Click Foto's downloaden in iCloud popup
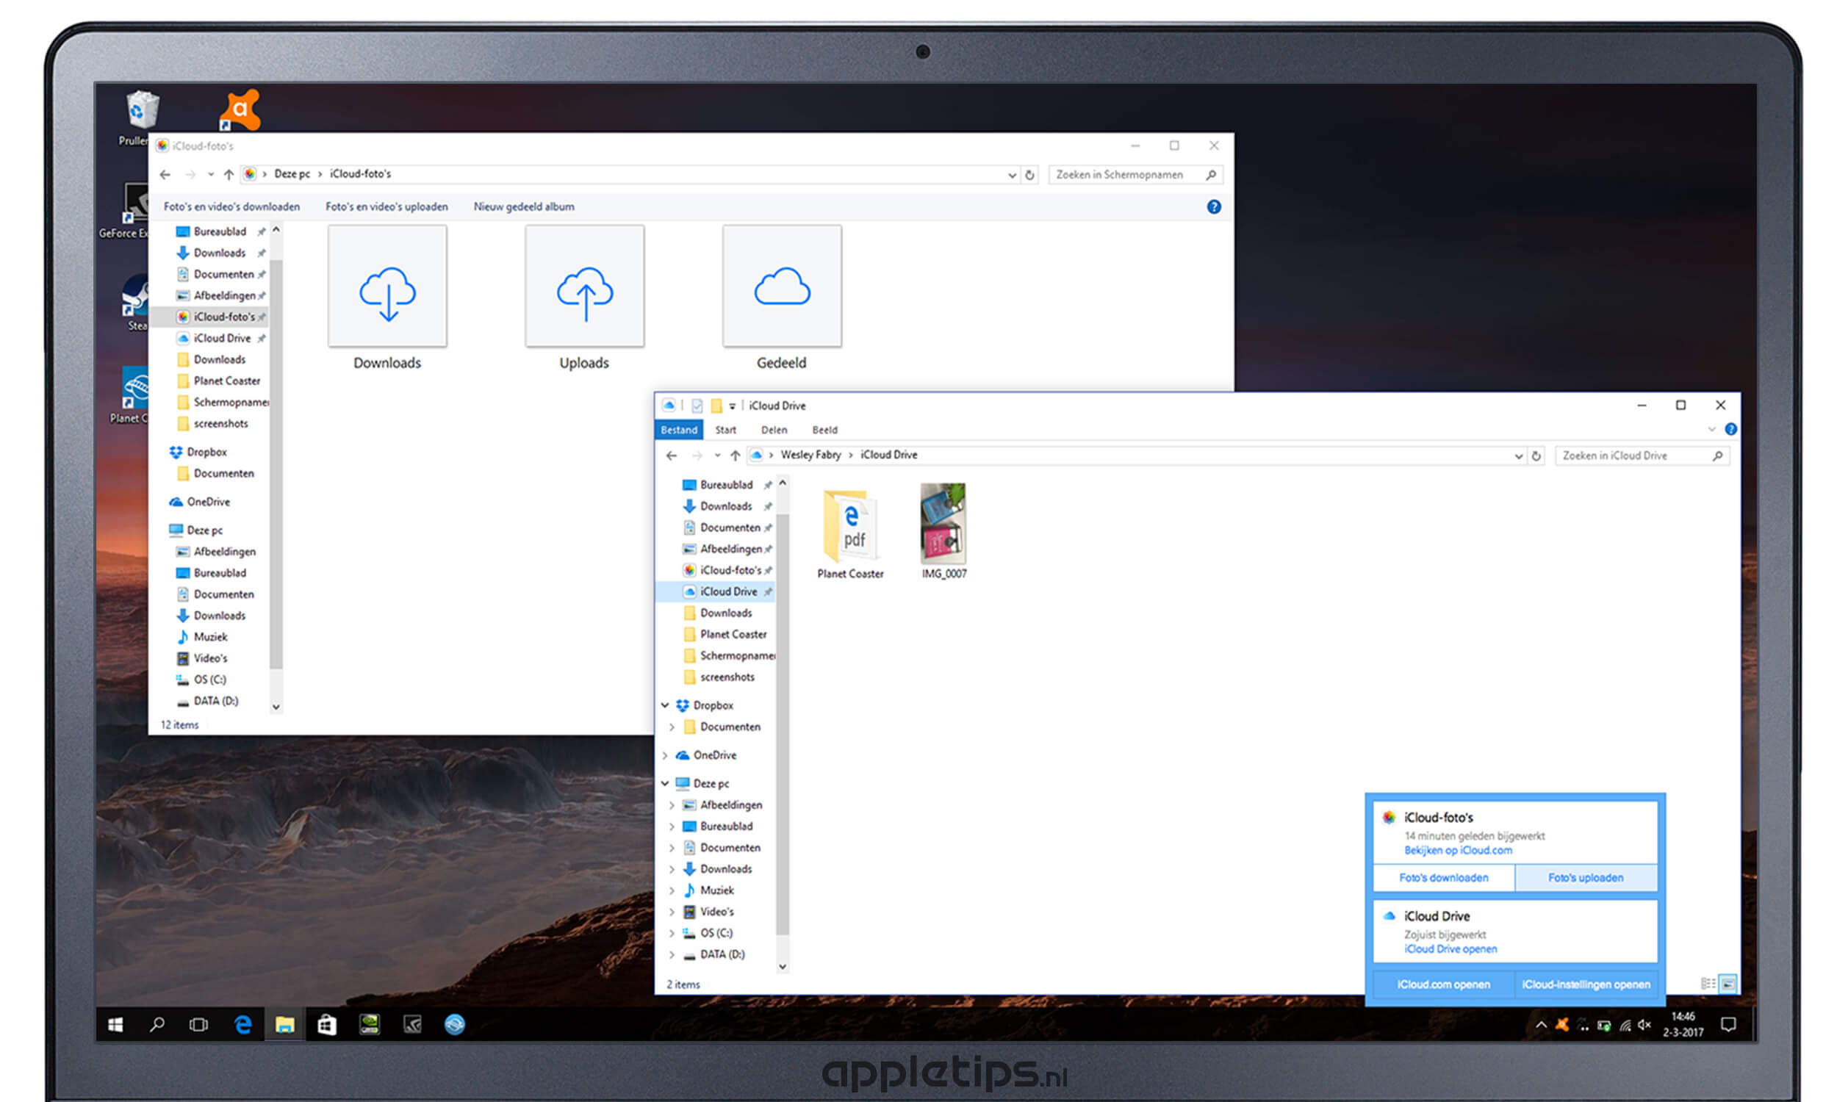This screenshot has width=1837, height=1102. tap(1443, 878)
